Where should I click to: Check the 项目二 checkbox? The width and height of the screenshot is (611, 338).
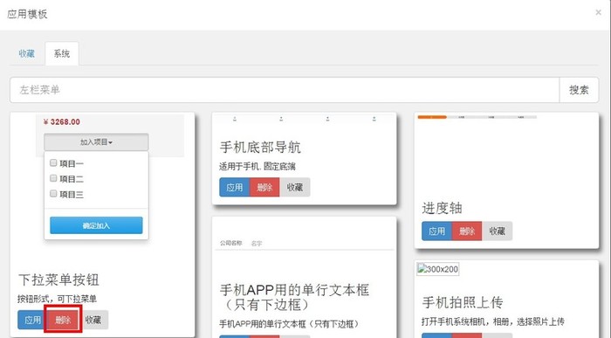pyautogui.click(x=53, y=178)
